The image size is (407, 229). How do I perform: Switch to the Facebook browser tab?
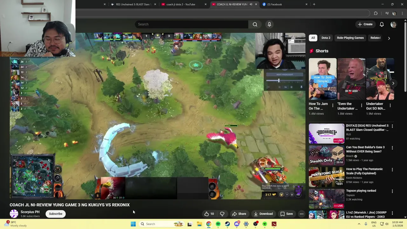point(284,4)
